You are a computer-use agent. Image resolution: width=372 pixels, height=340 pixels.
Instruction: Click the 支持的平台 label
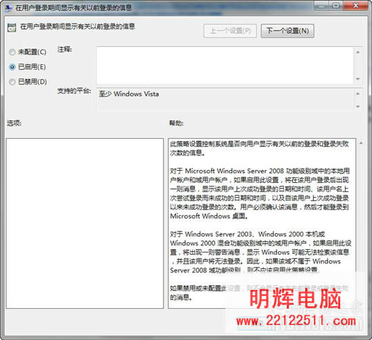(74, 91)
